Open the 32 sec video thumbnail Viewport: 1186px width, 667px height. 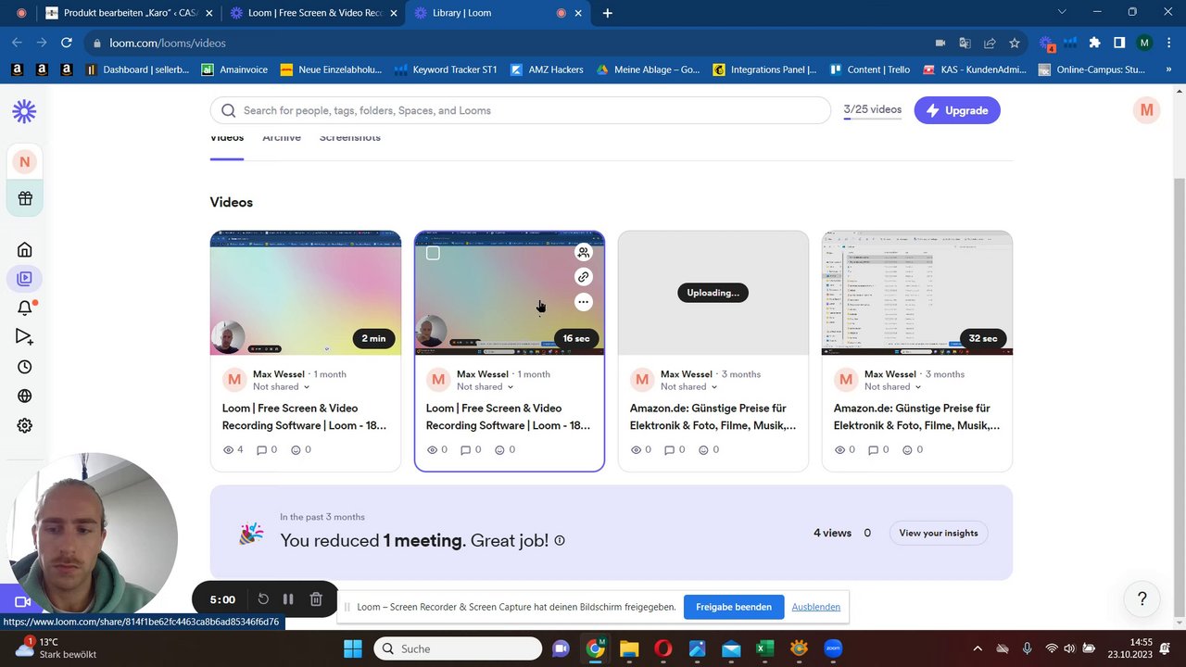coord(917,293)
